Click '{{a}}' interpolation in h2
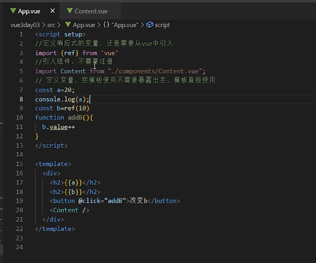The width and height of the screenshot is (316, 263). (x=73, y=183)
